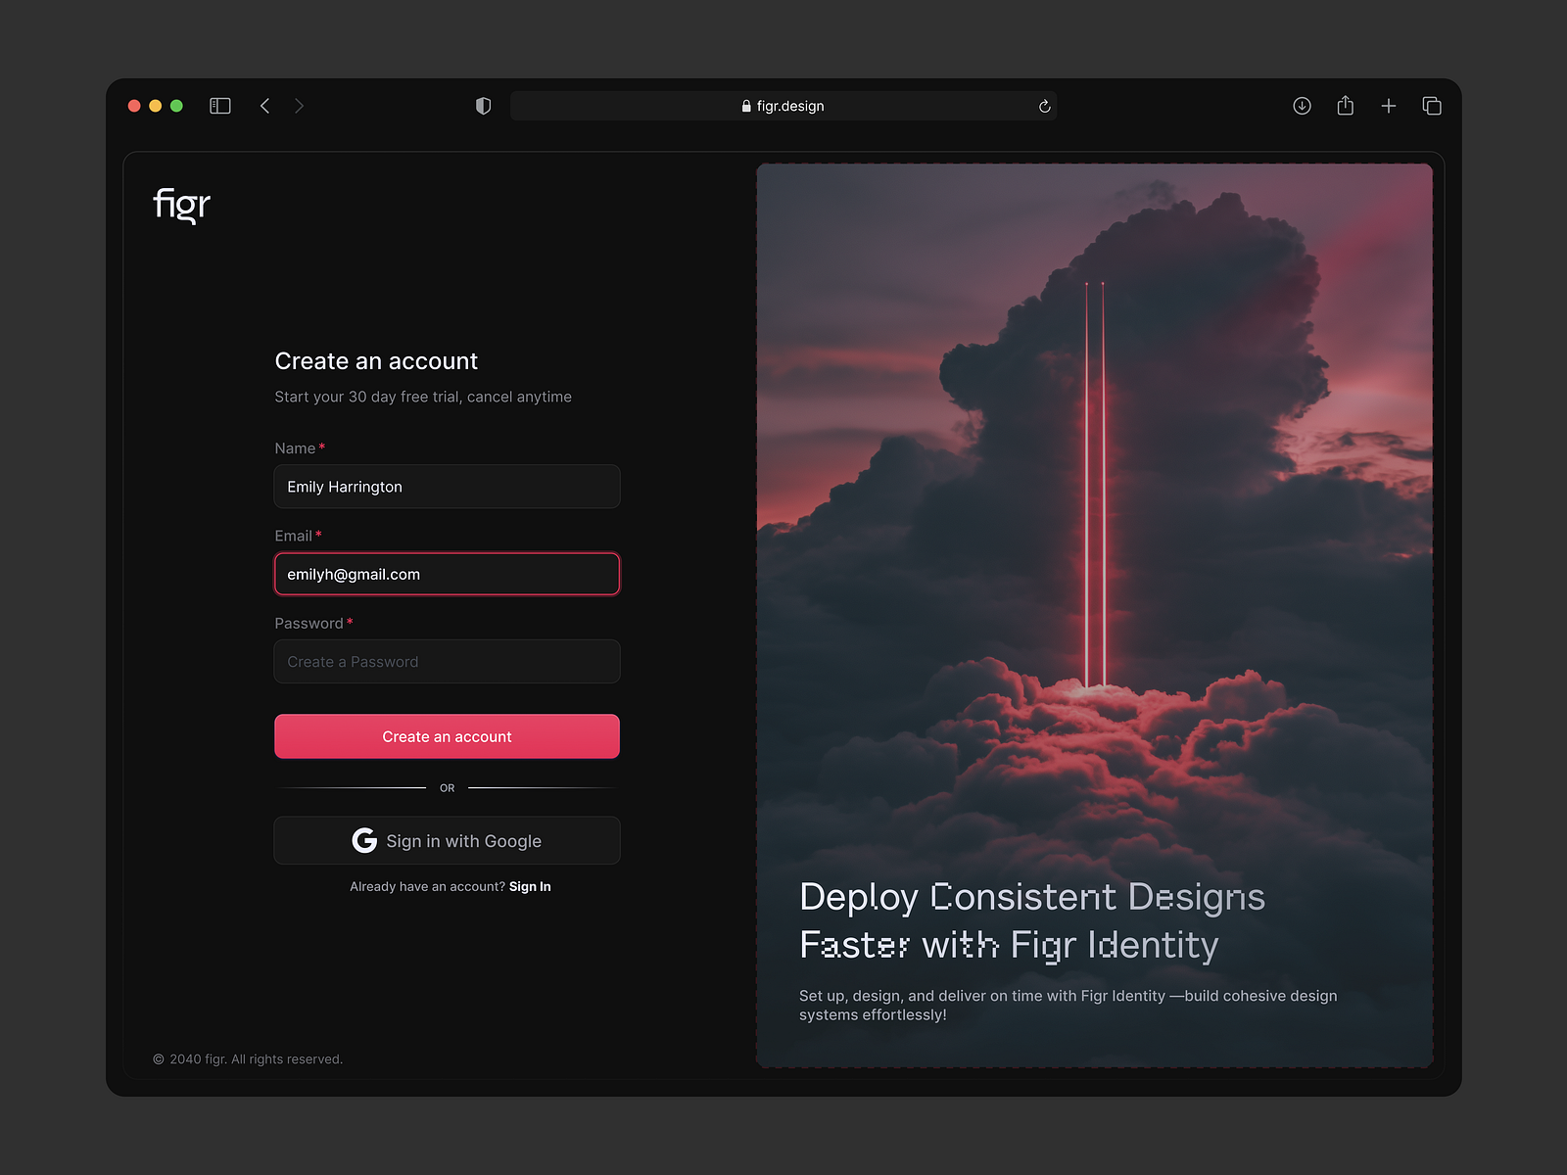Open the downloads icon
1567x1175 pixels.
click(x=1302, y=105)
